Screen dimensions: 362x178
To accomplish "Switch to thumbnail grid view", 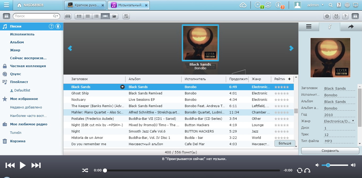I will point(79,16).
